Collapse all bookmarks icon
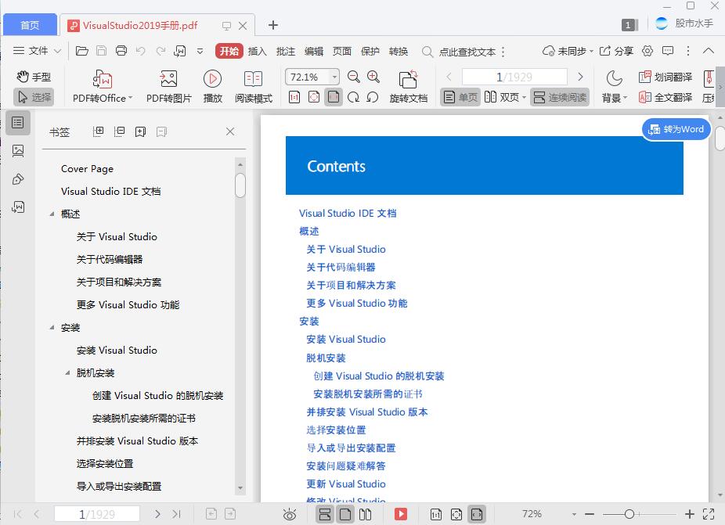This screenshot has height=525, width=725. pyautogui.click(x=119, y=131)
